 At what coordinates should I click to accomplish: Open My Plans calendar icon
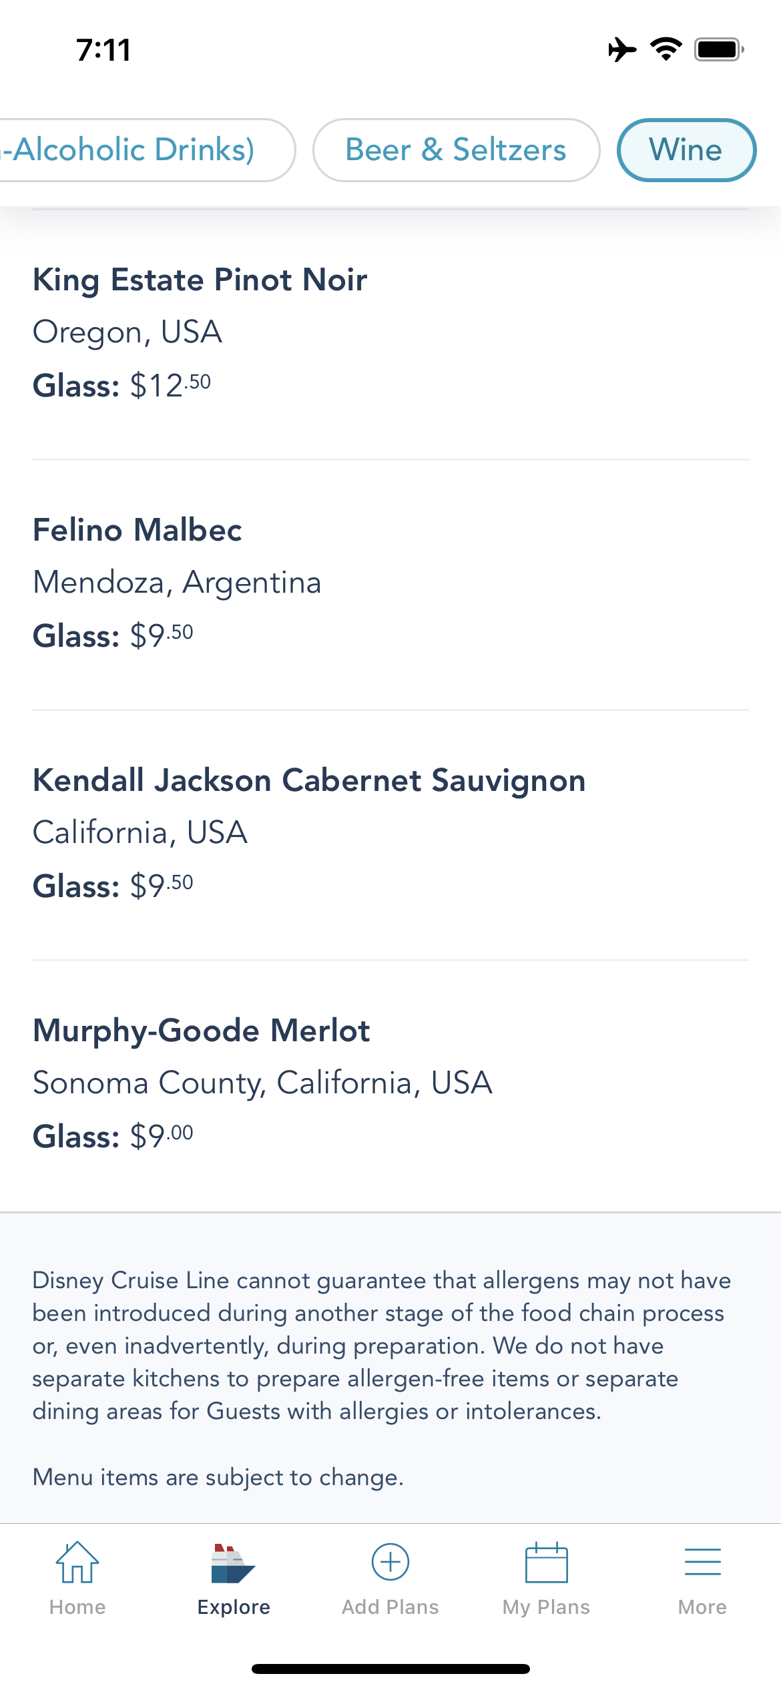point(547,1563)
